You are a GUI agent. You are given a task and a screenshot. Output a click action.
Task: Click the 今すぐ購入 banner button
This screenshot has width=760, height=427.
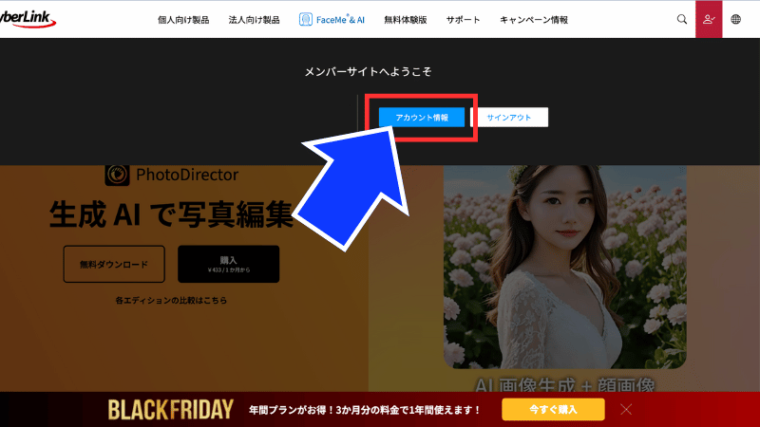pyautogui.click(x=553, y=410)
